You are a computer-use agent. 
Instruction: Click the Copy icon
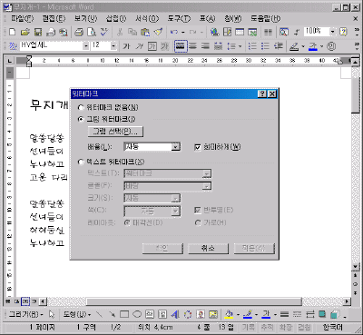pyautogui.click(x=132, y=32)
